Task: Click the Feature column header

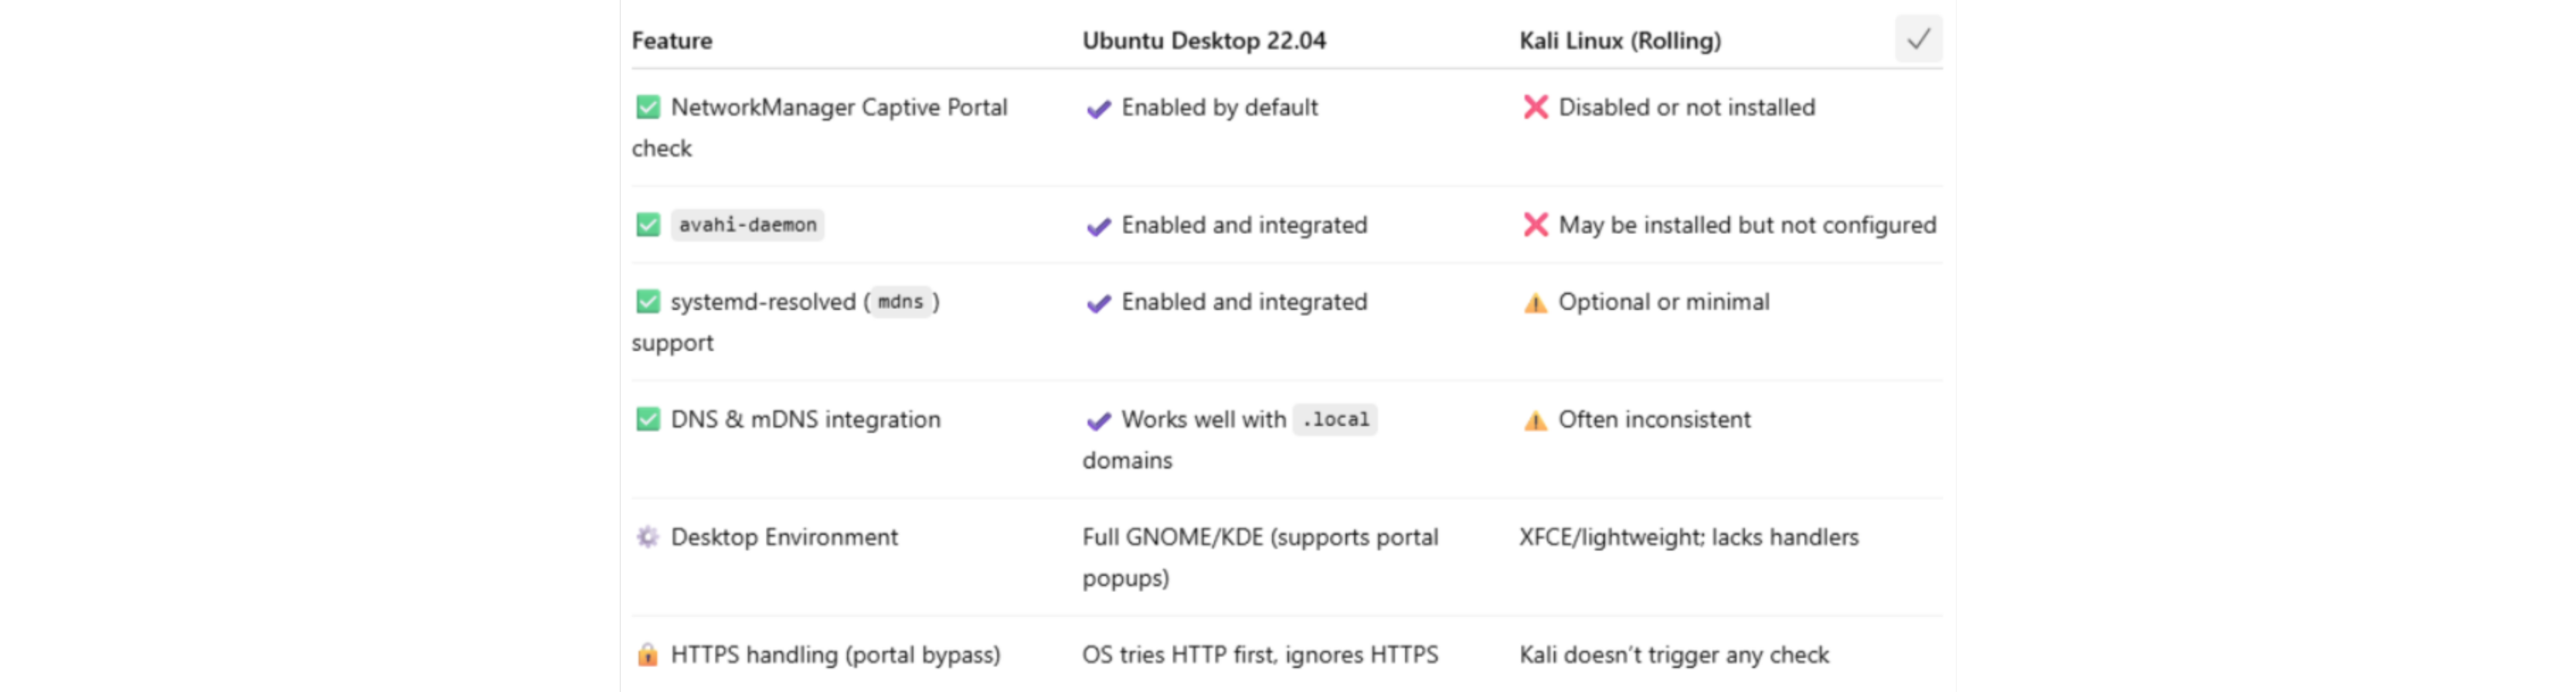Action: point(672,41)
